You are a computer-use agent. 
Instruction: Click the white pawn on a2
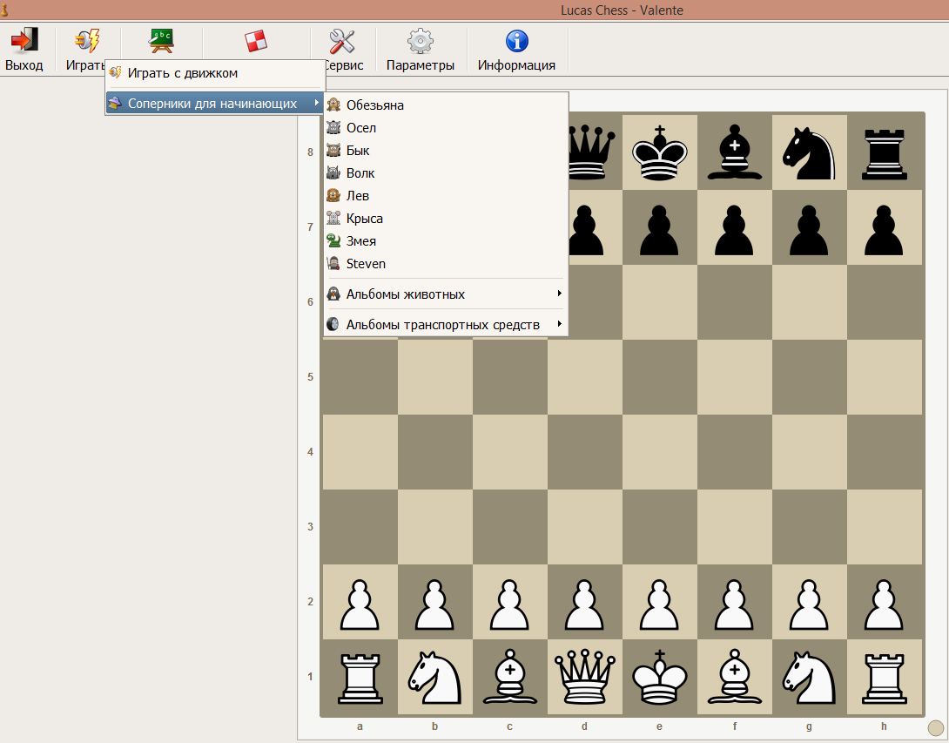360,605
